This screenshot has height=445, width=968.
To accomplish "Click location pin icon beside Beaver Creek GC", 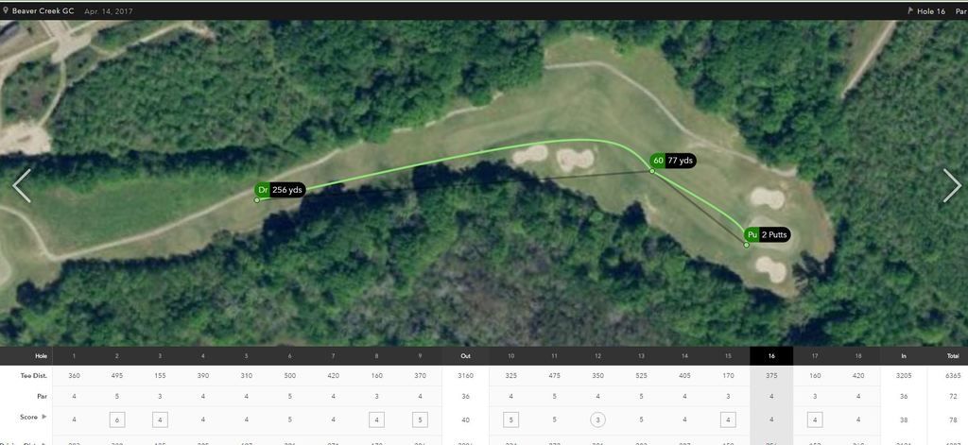I will tap(7, 10).
